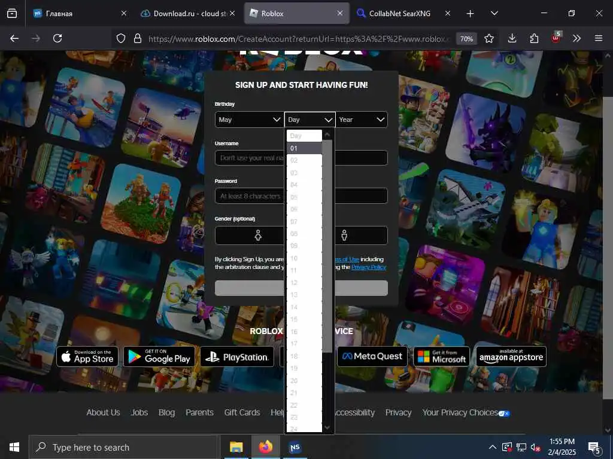Open Meta Quest badge

pos(372,356)
